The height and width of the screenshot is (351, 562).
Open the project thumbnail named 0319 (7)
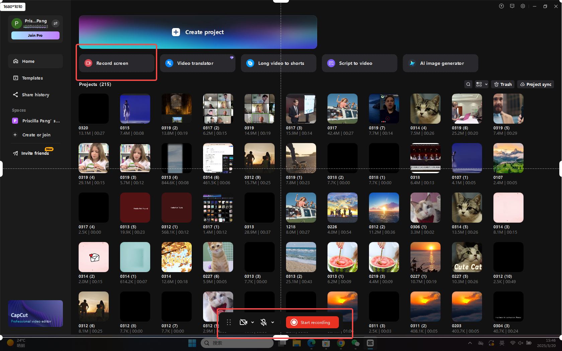384,109
